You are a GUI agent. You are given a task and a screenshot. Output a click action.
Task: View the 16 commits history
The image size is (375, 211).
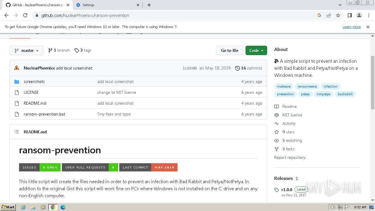249,68
